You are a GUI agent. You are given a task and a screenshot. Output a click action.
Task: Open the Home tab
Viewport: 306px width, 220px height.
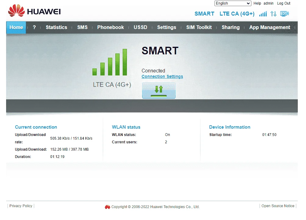(x=16, y=28)
